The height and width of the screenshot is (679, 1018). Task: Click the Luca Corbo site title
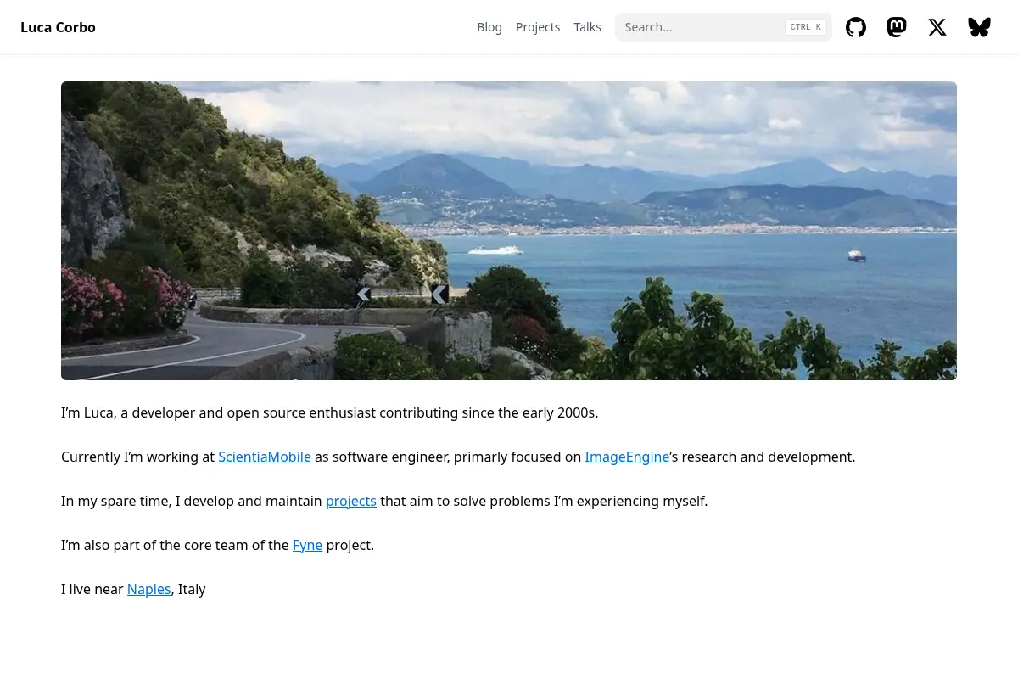tap(58, 27)
